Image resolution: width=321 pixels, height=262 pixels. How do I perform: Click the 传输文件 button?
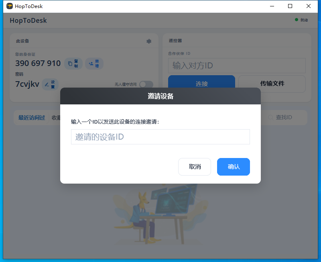coord(272,84)
